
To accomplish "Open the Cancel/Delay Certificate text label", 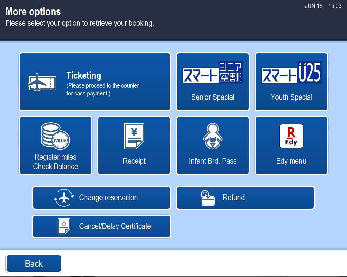I will click(x=115, y=226).
